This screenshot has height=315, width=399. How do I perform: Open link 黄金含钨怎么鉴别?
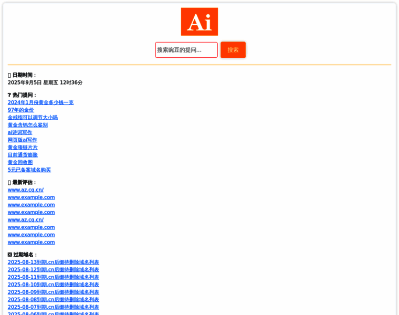click(27, 125)
